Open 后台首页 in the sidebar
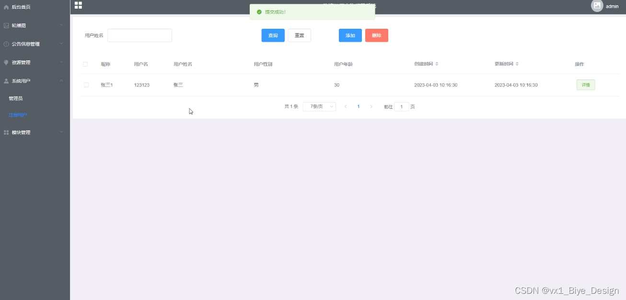 35,7
